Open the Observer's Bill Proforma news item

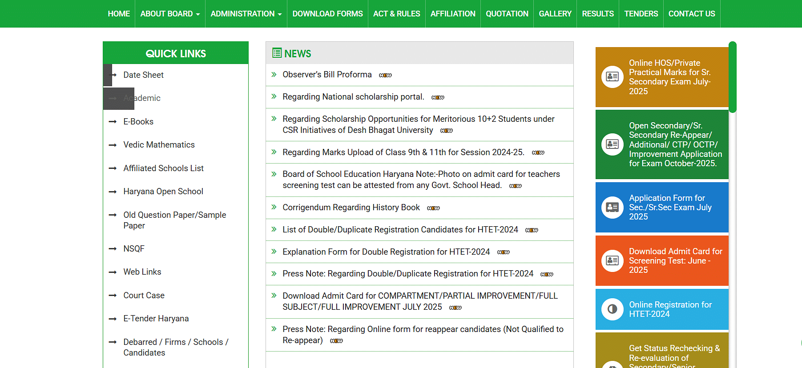[327, 75]
